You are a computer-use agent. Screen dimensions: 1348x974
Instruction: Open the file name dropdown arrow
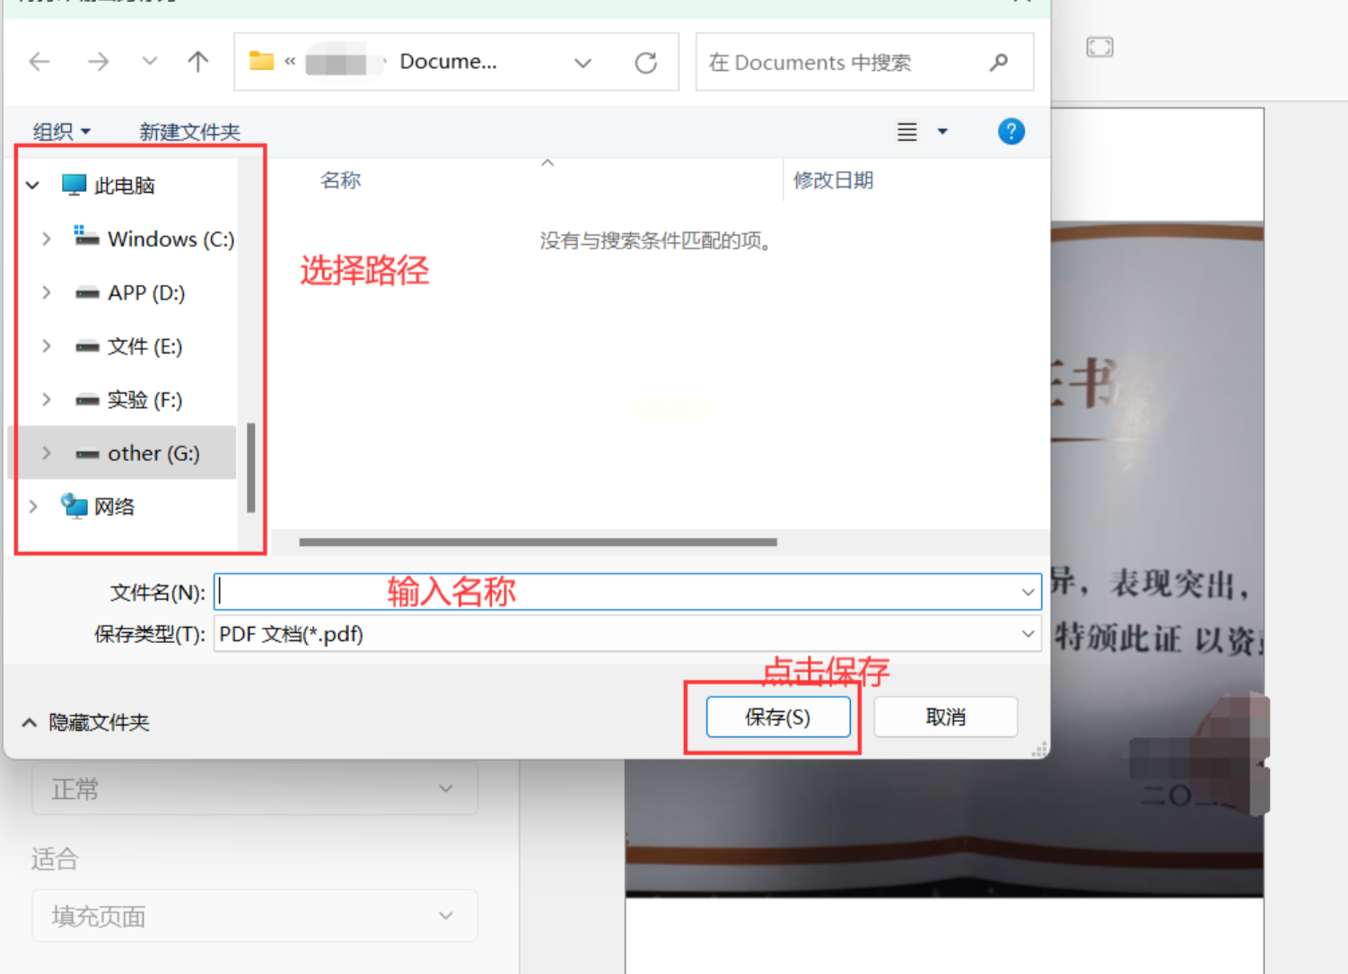[x=1028, y=592]
